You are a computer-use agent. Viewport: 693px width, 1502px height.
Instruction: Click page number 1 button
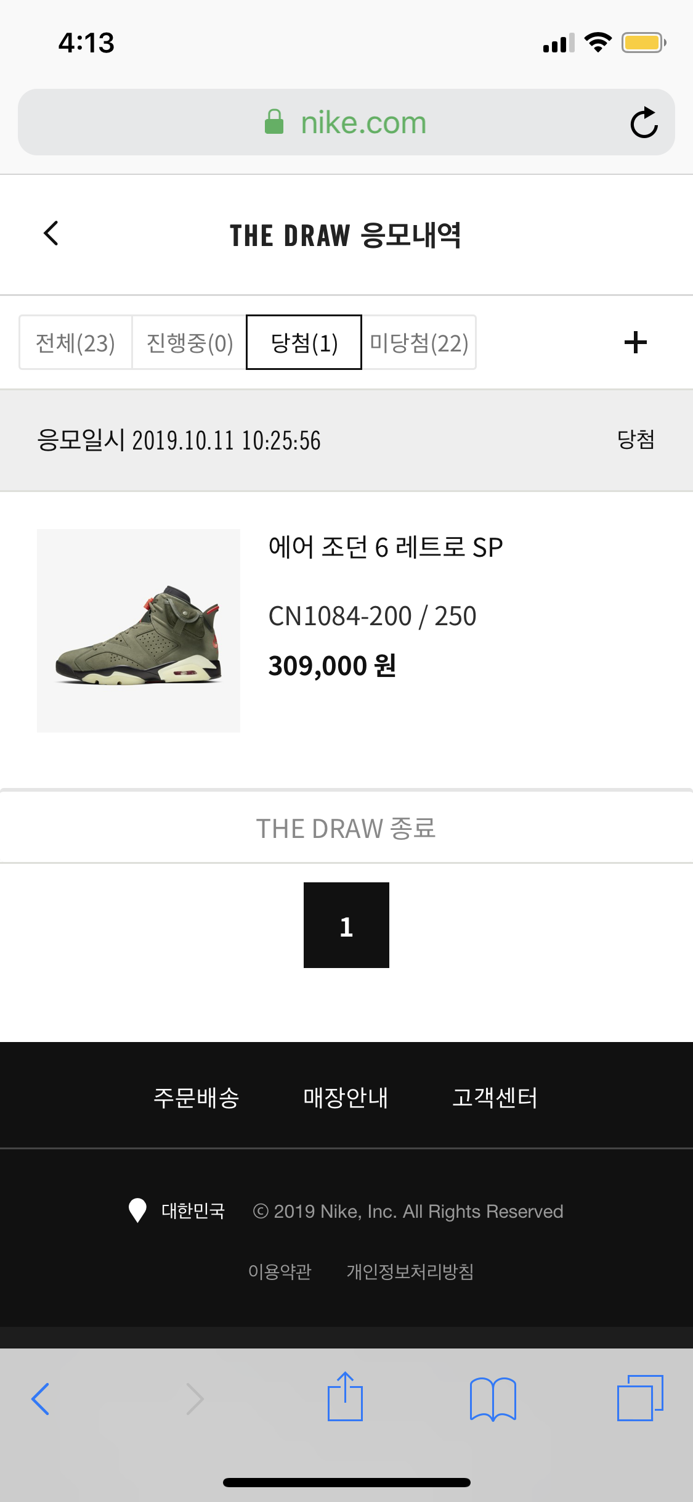pos(346,925)
